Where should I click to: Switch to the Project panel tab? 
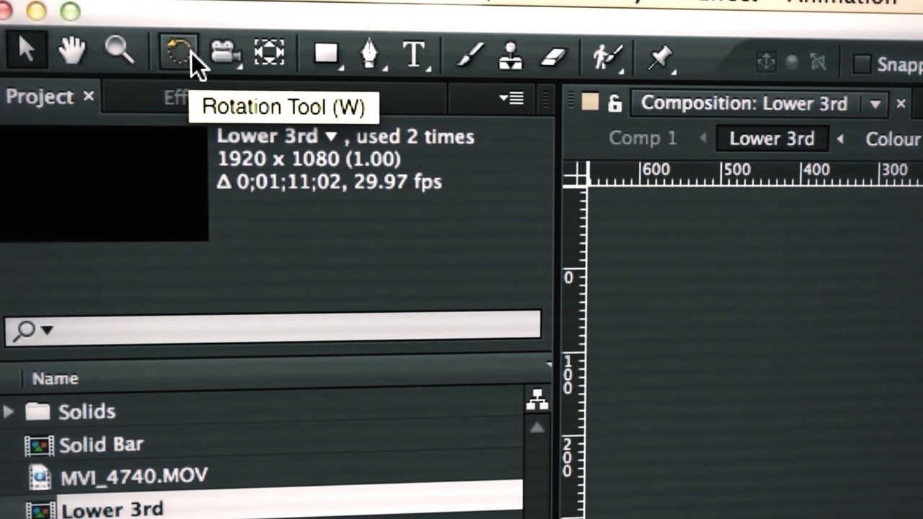pos(40,97)
